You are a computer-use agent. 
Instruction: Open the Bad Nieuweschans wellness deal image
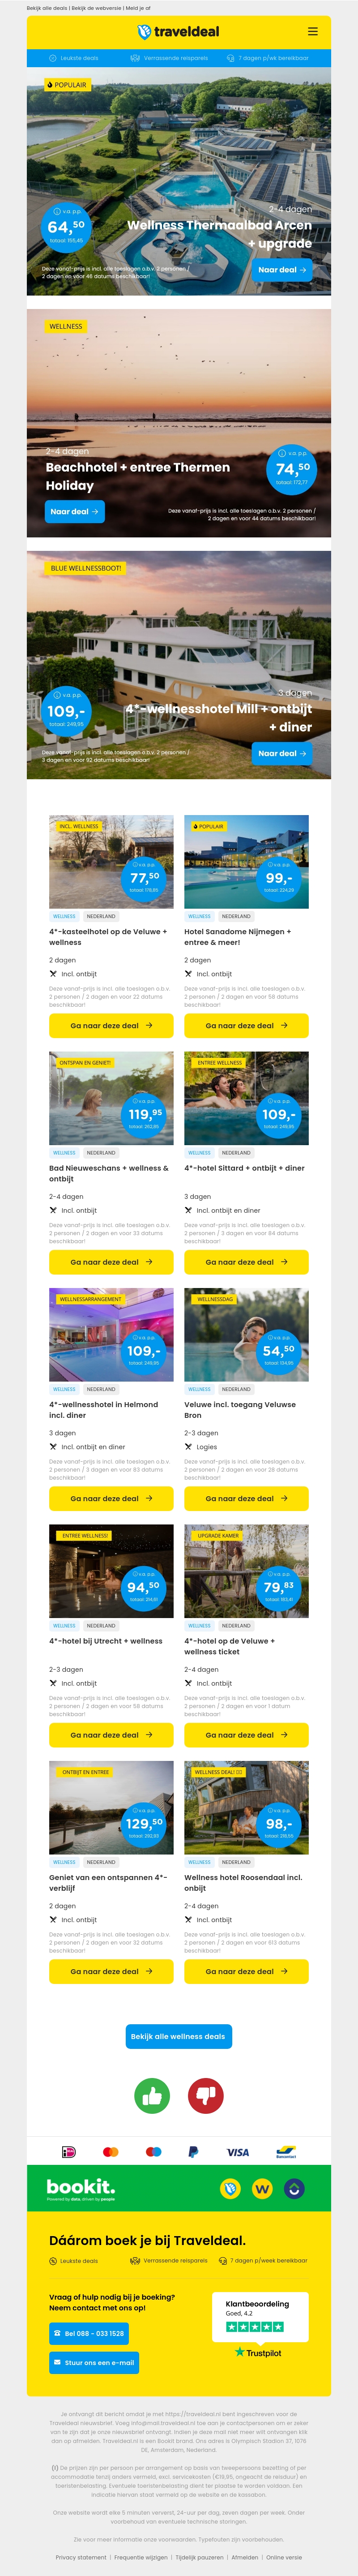(111, 1098)
